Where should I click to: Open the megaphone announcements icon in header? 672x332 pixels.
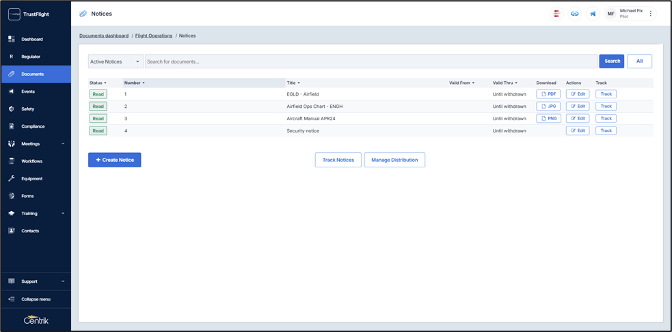pos(593,14)
